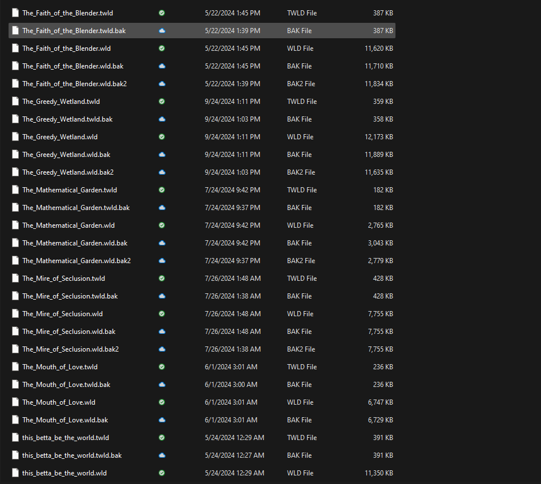Select The_Faith_of_the_Blender.wld.bak filename
Screen dimensions: 541x484
73,66
